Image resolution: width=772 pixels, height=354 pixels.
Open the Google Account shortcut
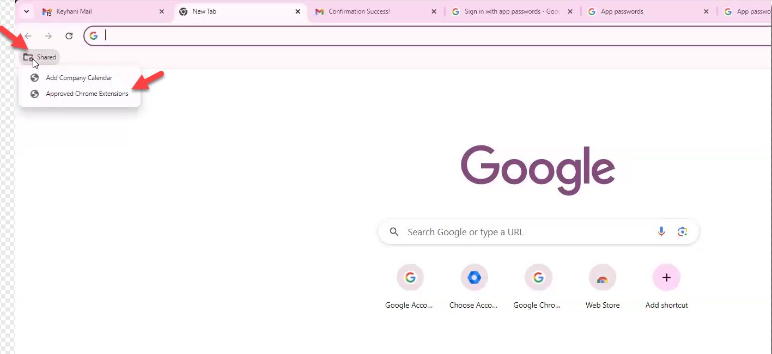pos(409,286)
